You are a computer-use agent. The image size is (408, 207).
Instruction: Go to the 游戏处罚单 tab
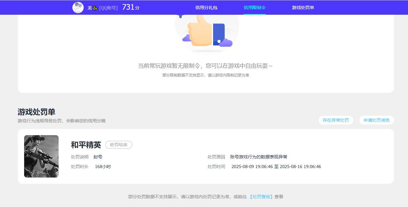[303, 8]
